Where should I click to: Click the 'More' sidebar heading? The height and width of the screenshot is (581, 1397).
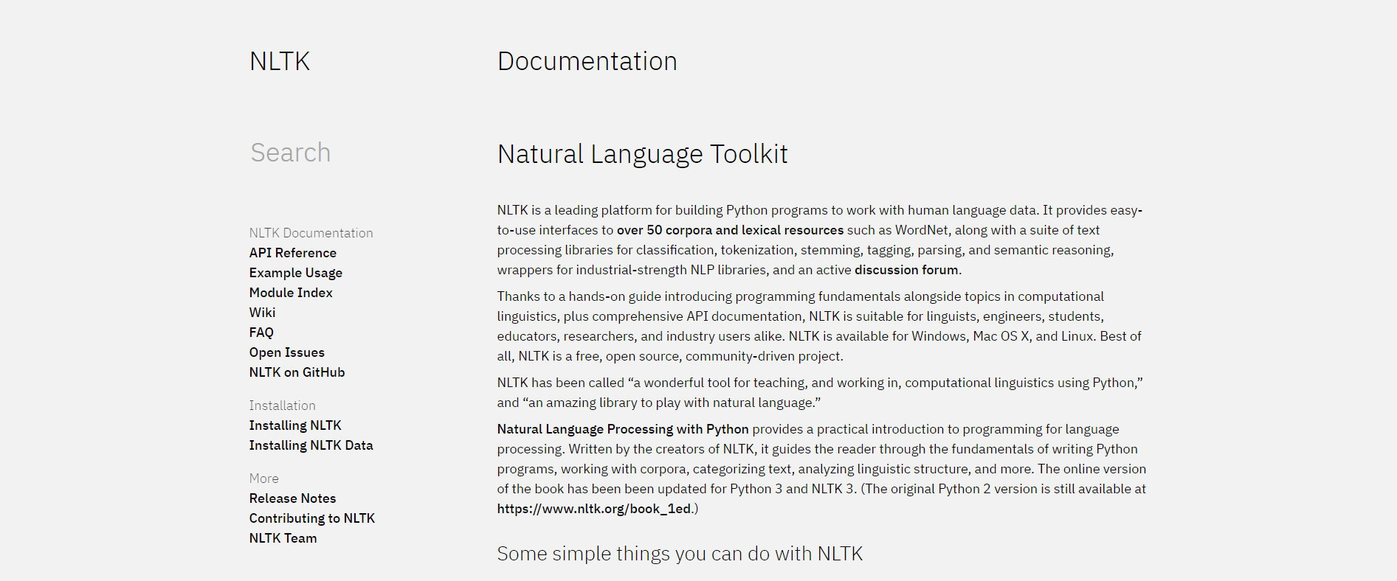point(264,479)
